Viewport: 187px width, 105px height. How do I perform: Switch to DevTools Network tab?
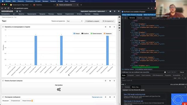point(154,18)
